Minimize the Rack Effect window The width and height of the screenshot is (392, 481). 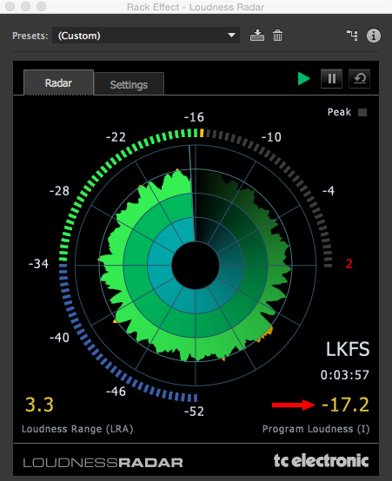point(25,6)
